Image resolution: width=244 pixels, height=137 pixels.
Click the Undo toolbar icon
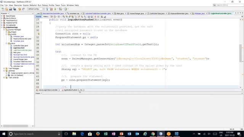click(19, 9)
